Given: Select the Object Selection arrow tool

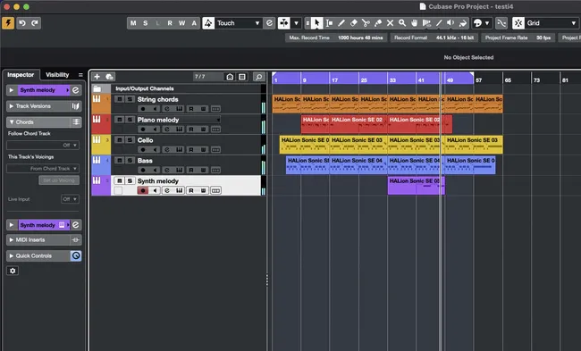Looking at the screenshot, I should (x=316, y=23).
